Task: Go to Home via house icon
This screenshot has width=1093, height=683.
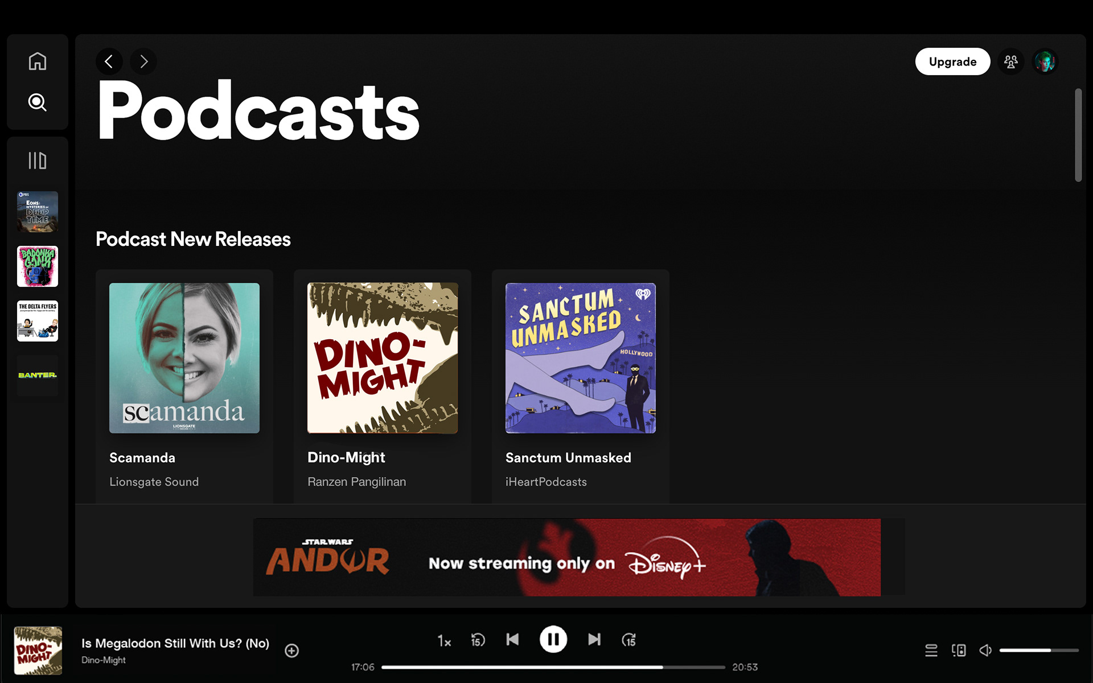Action: (x=38, y=61)
